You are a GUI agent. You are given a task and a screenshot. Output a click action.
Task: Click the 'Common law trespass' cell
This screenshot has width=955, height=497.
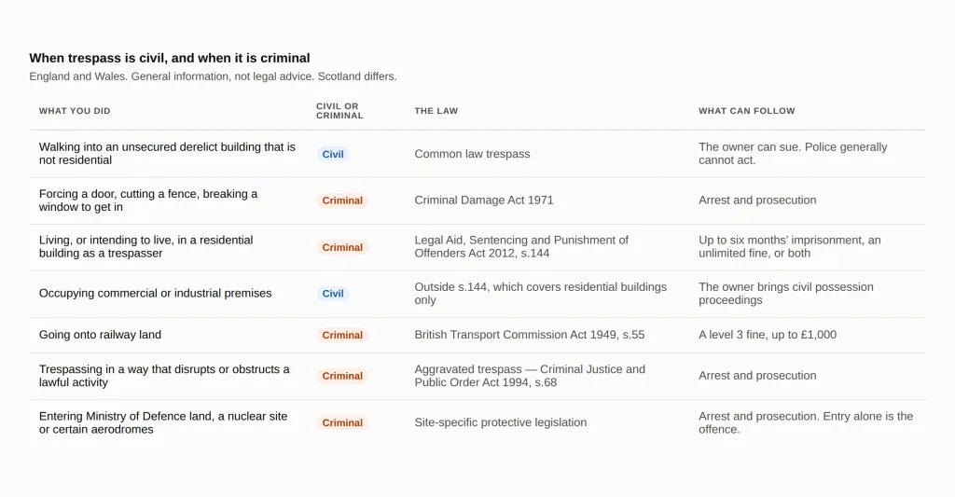pyautogui.click(x=472, y=154)
